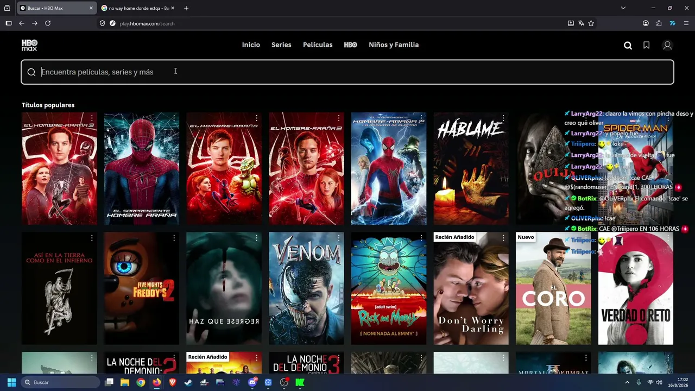
Task: Open Five Nights at Freddy's 2 poster
Action: click(142, 288)
